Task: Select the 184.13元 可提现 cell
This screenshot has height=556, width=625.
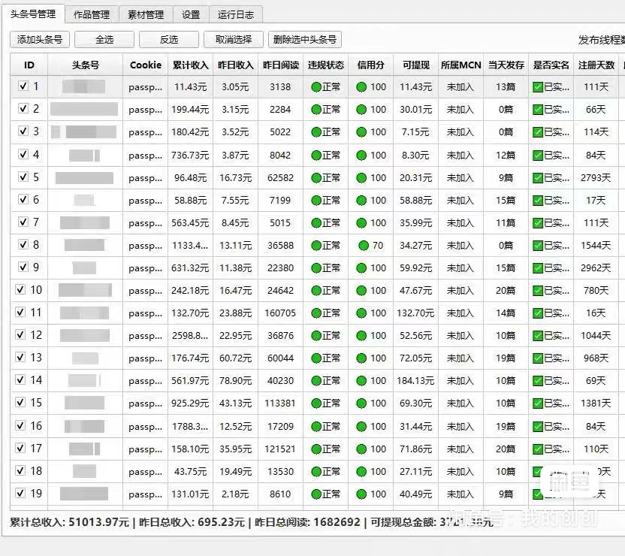Action: click(415, 381)
